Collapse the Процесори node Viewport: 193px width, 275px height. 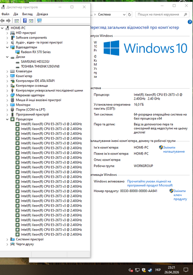(x=7, y=120)
